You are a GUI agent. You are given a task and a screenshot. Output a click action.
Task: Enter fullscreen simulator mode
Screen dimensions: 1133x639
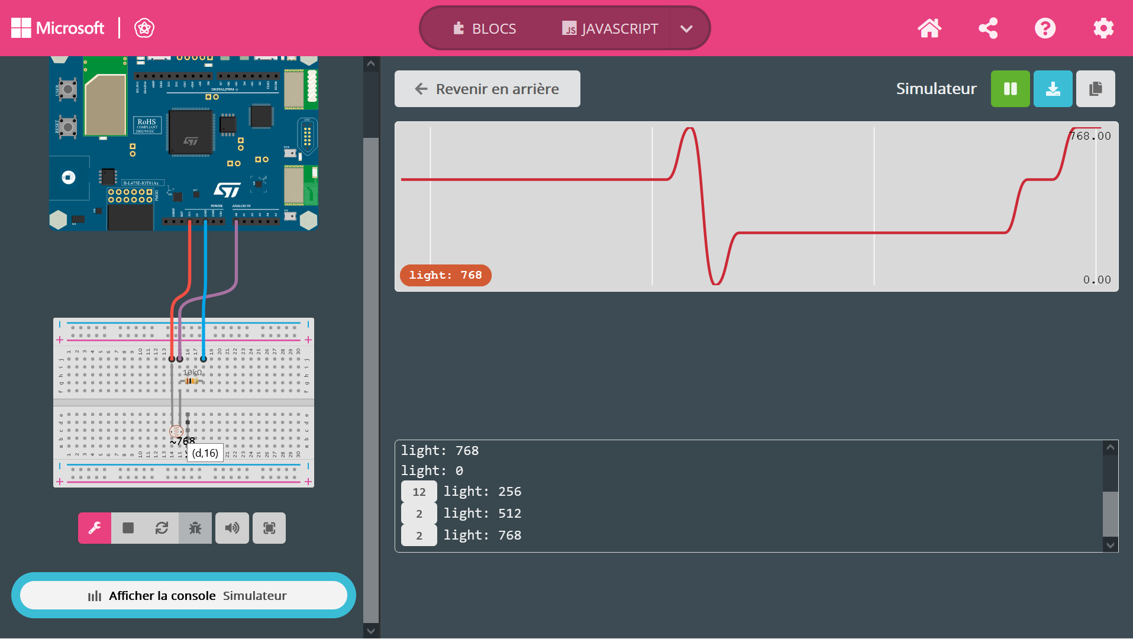[x=269, y=528]
